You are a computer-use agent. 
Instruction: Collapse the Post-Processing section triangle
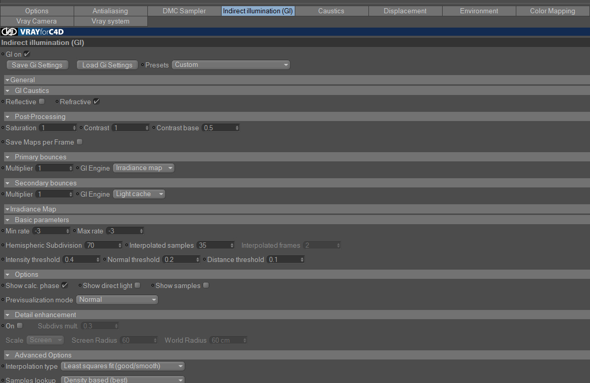(7, 117)
